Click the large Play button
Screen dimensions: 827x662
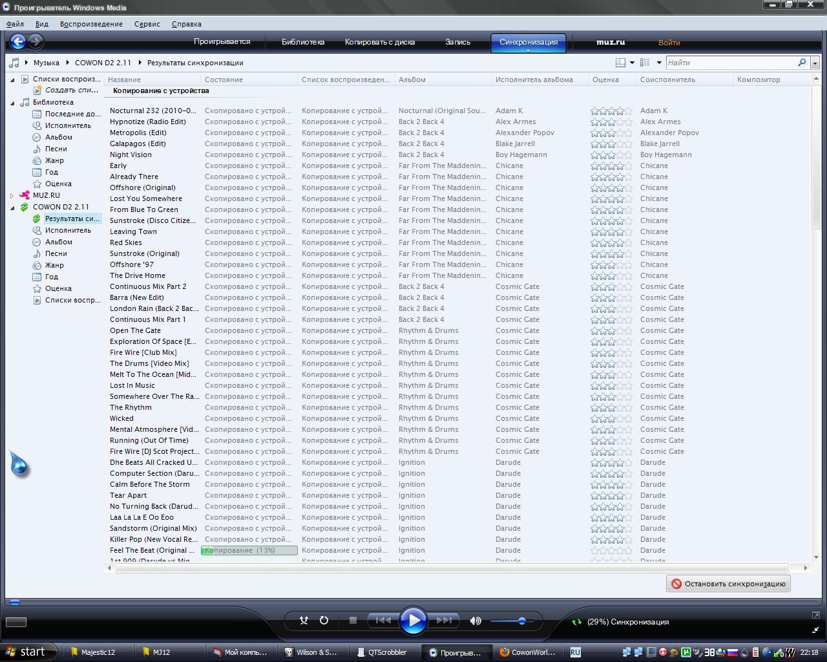pos(413,621)
